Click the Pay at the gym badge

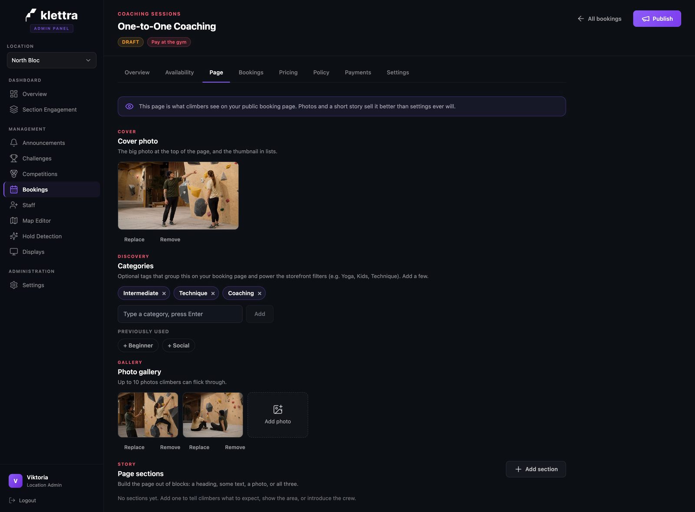tap(169, 42)
